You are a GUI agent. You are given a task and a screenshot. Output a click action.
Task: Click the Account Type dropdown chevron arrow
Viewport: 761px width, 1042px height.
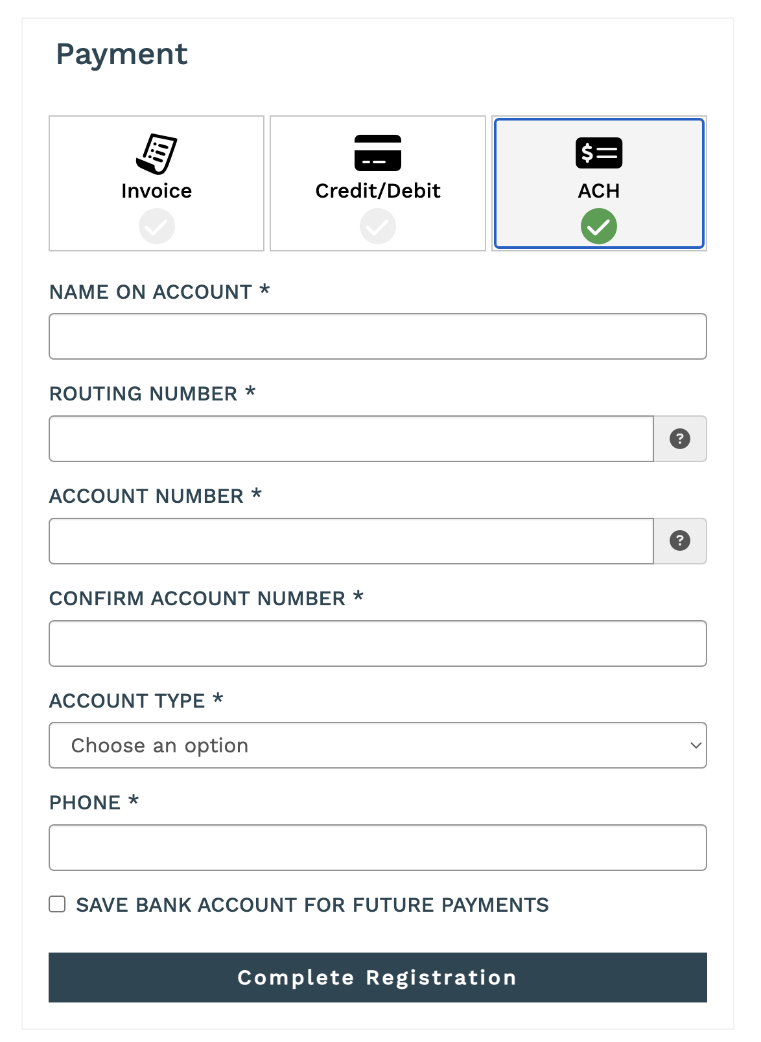click(x=696, y=745)
